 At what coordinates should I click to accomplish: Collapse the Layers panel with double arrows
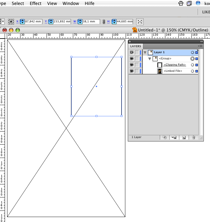(201, 41)
